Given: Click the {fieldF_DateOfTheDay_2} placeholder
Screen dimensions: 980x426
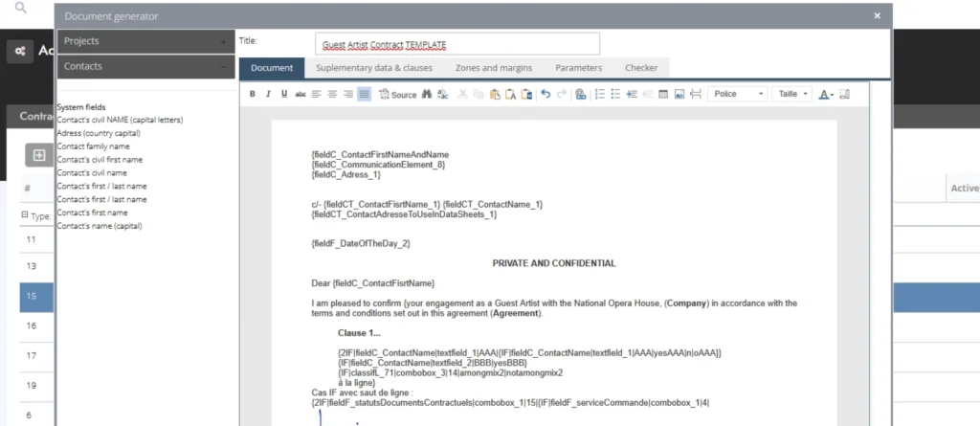Looking at the screenshot, I should tap(361, 243).
